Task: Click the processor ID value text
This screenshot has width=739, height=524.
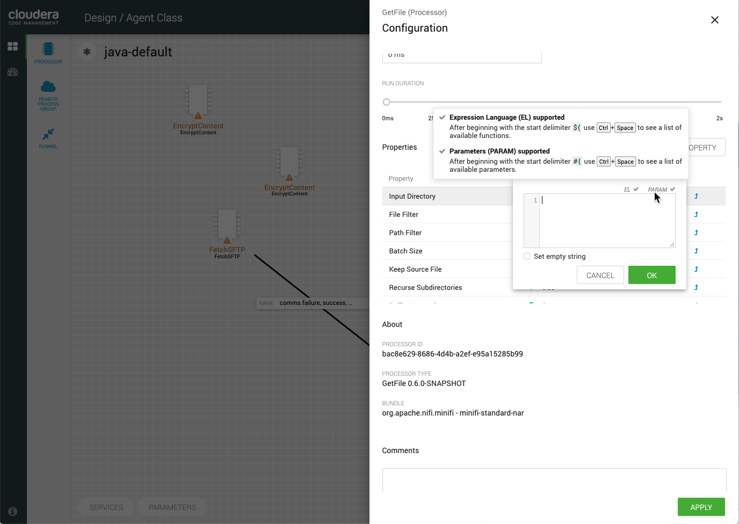Action: tap(452, 354)
